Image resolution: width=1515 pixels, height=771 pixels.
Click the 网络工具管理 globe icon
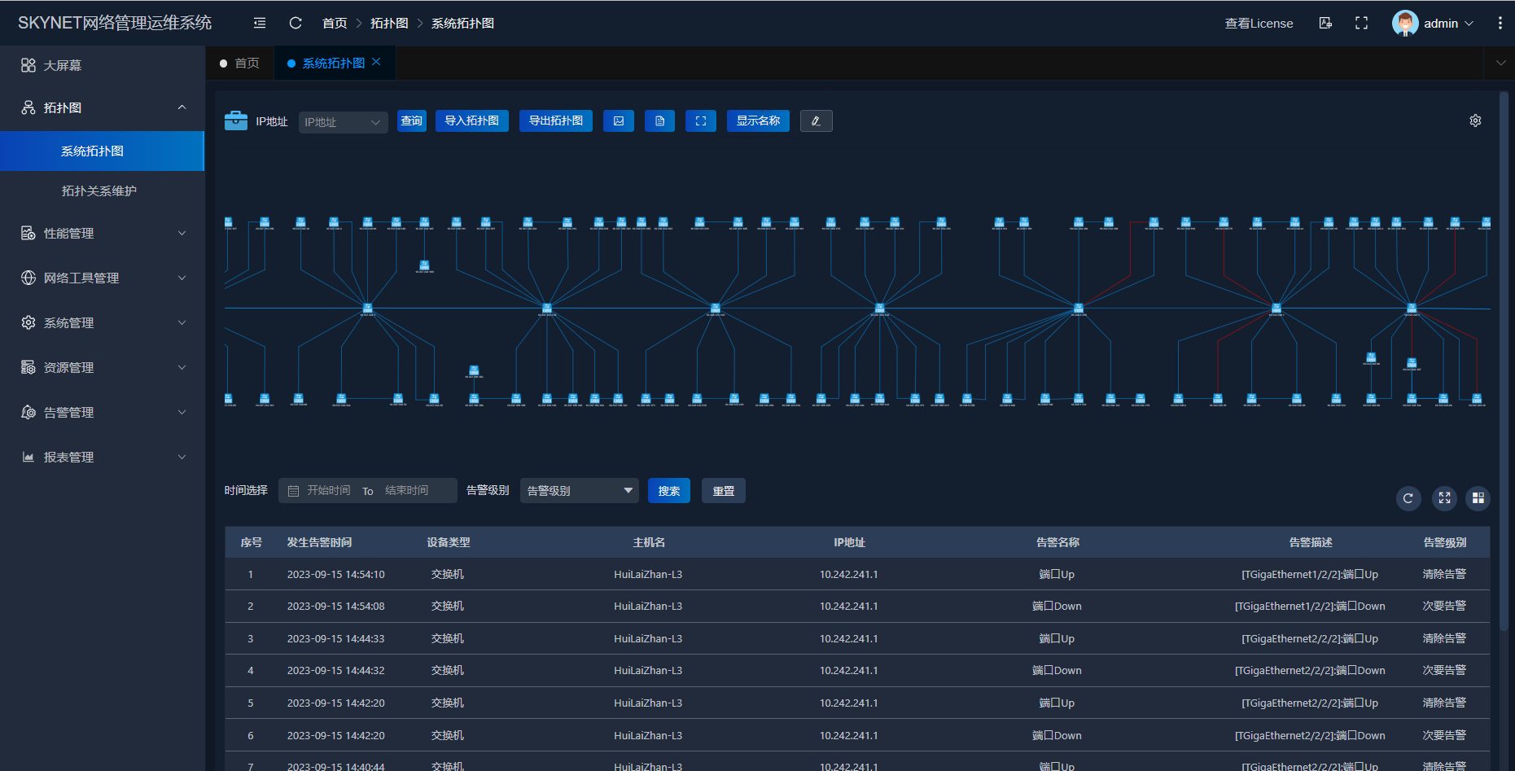click(x=28, y=278)
